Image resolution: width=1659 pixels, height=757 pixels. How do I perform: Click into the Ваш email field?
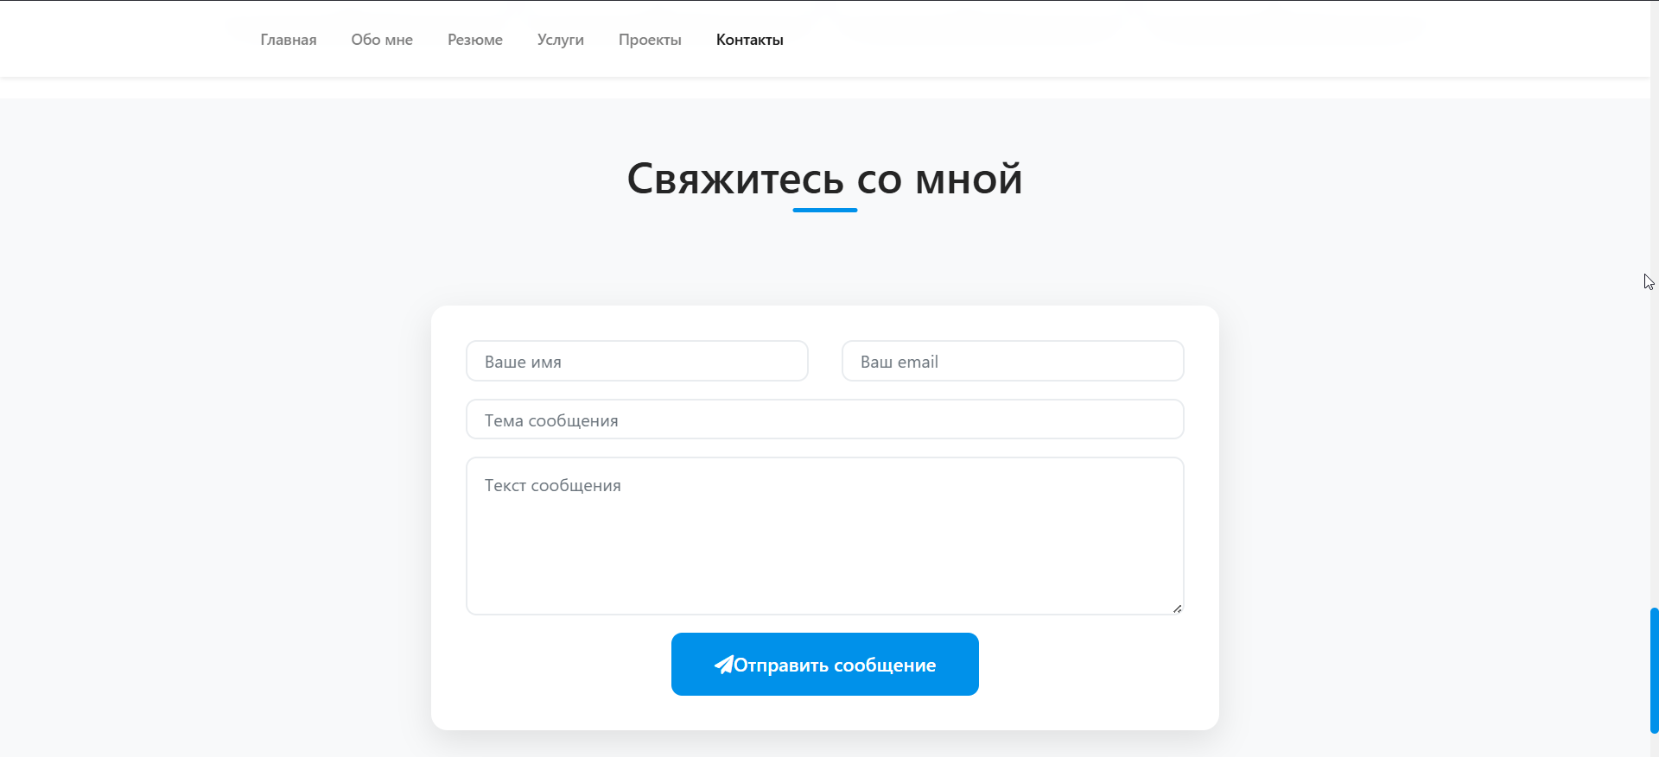pos(1013,362)
